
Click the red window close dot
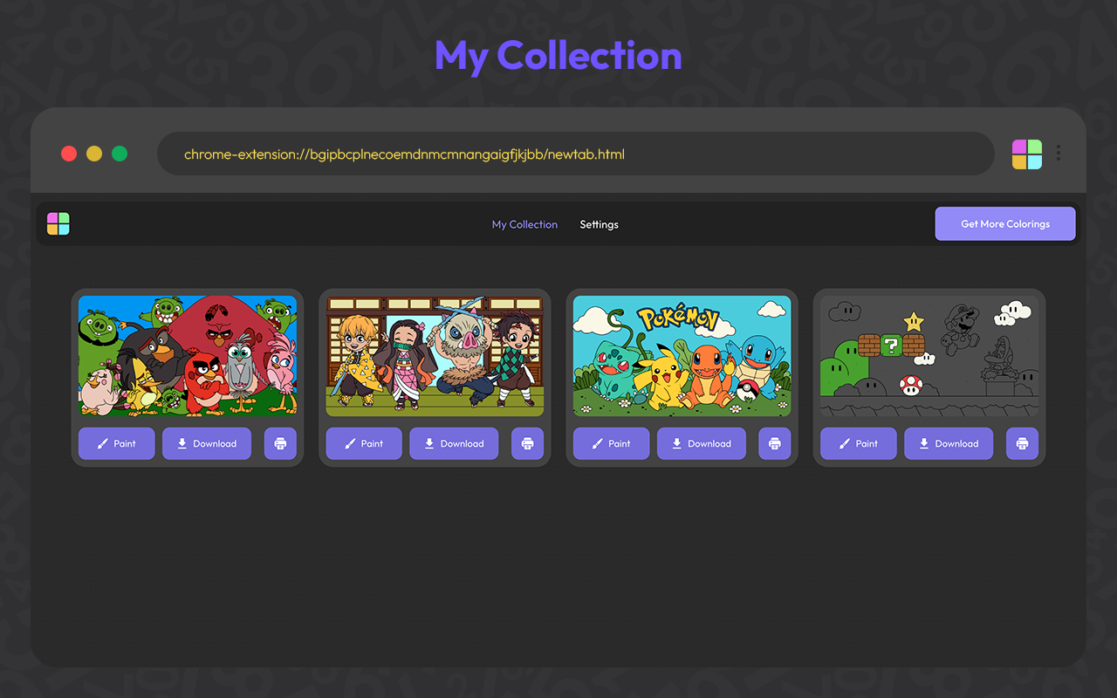69,154
